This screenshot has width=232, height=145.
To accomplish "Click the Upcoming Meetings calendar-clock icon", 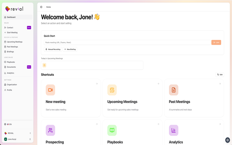I will 112,90.
